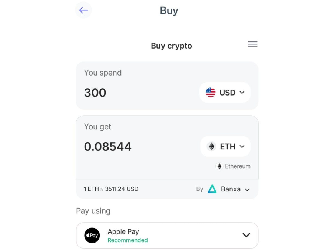
Task: Click the Pay using section label
Action: pos(93,211)
